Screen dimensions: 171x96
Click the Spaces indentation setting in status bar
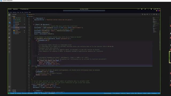128,93
